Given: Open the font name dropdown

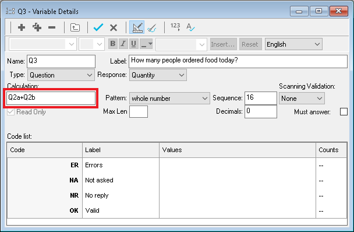Looking at the screenshot, I should click(43, 44).
